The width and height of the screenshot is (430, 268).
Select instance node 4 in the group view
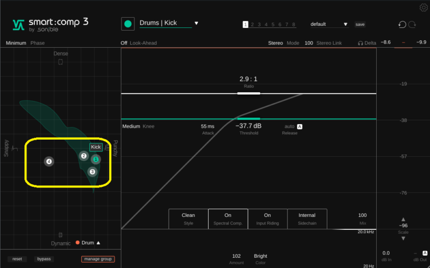tap(49, 161)
